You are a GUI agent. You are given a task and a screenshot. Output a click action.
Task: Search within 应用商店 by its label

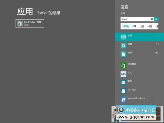(x=132, y=64)
